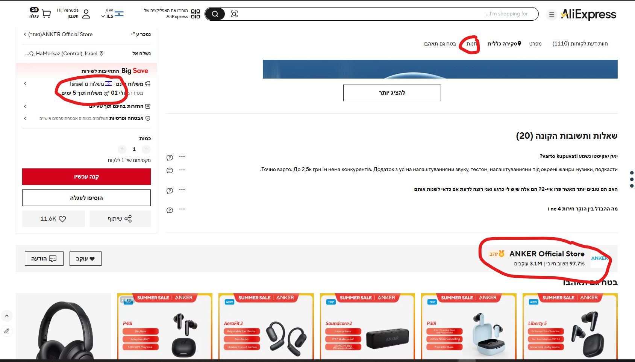635x362 pixels.
Task: Click the red קנה עכשיו buy now button
Action: 86,177
